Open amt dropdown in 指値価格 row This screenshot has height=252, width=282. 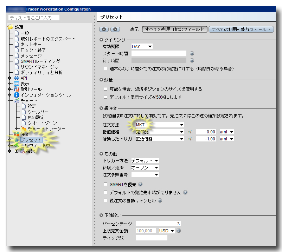(x=227, y=132)
